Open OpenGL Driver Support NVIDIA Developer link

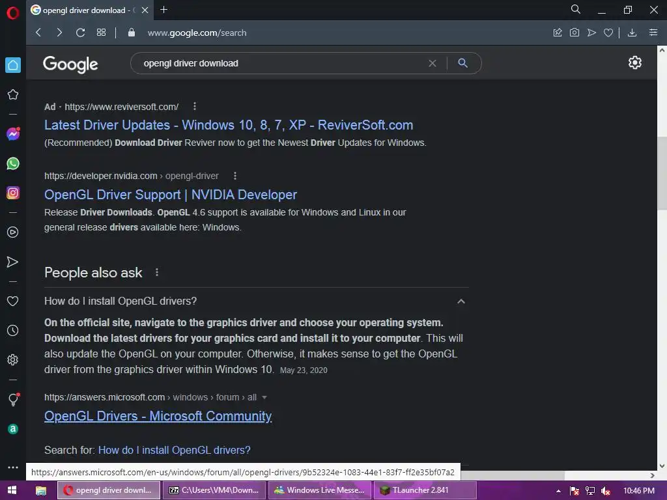pos(171,195)
